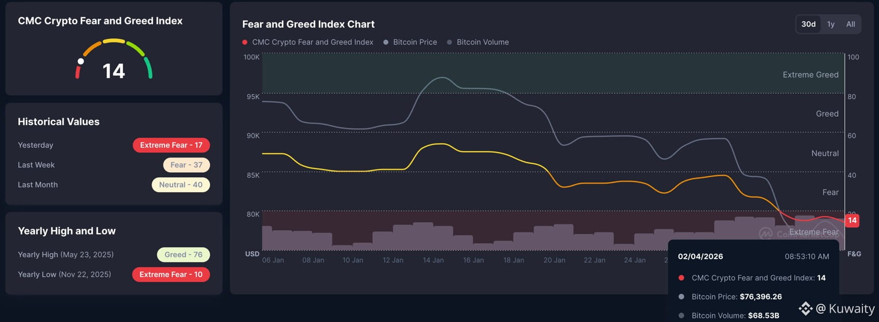Switch chart to 1y range
Viewport: 879px width, 322px height.
point(831,24)
